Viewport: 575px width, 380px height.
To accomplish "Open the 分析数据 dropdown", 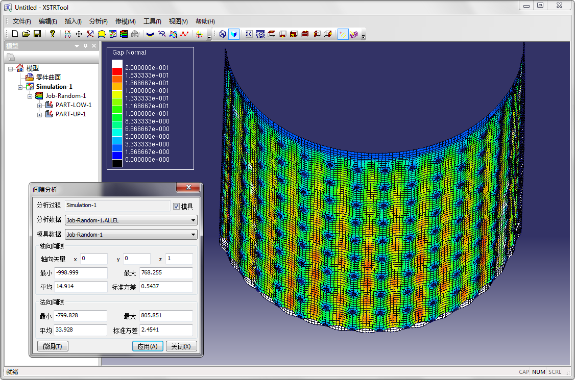I will [x=193, y=220].
